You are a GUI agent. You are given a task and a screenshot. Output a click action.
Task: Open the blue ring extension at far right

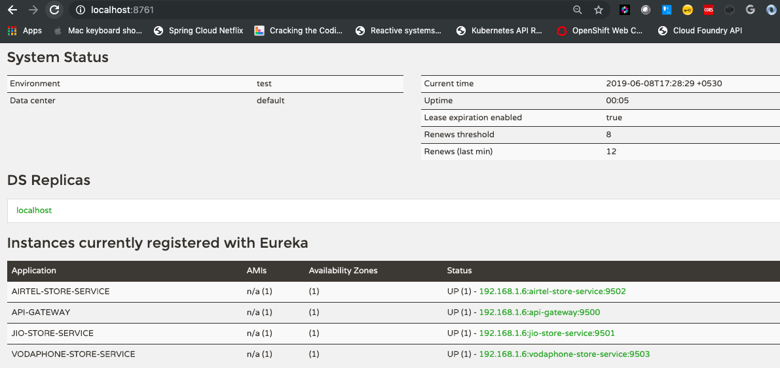click(771, 9)
